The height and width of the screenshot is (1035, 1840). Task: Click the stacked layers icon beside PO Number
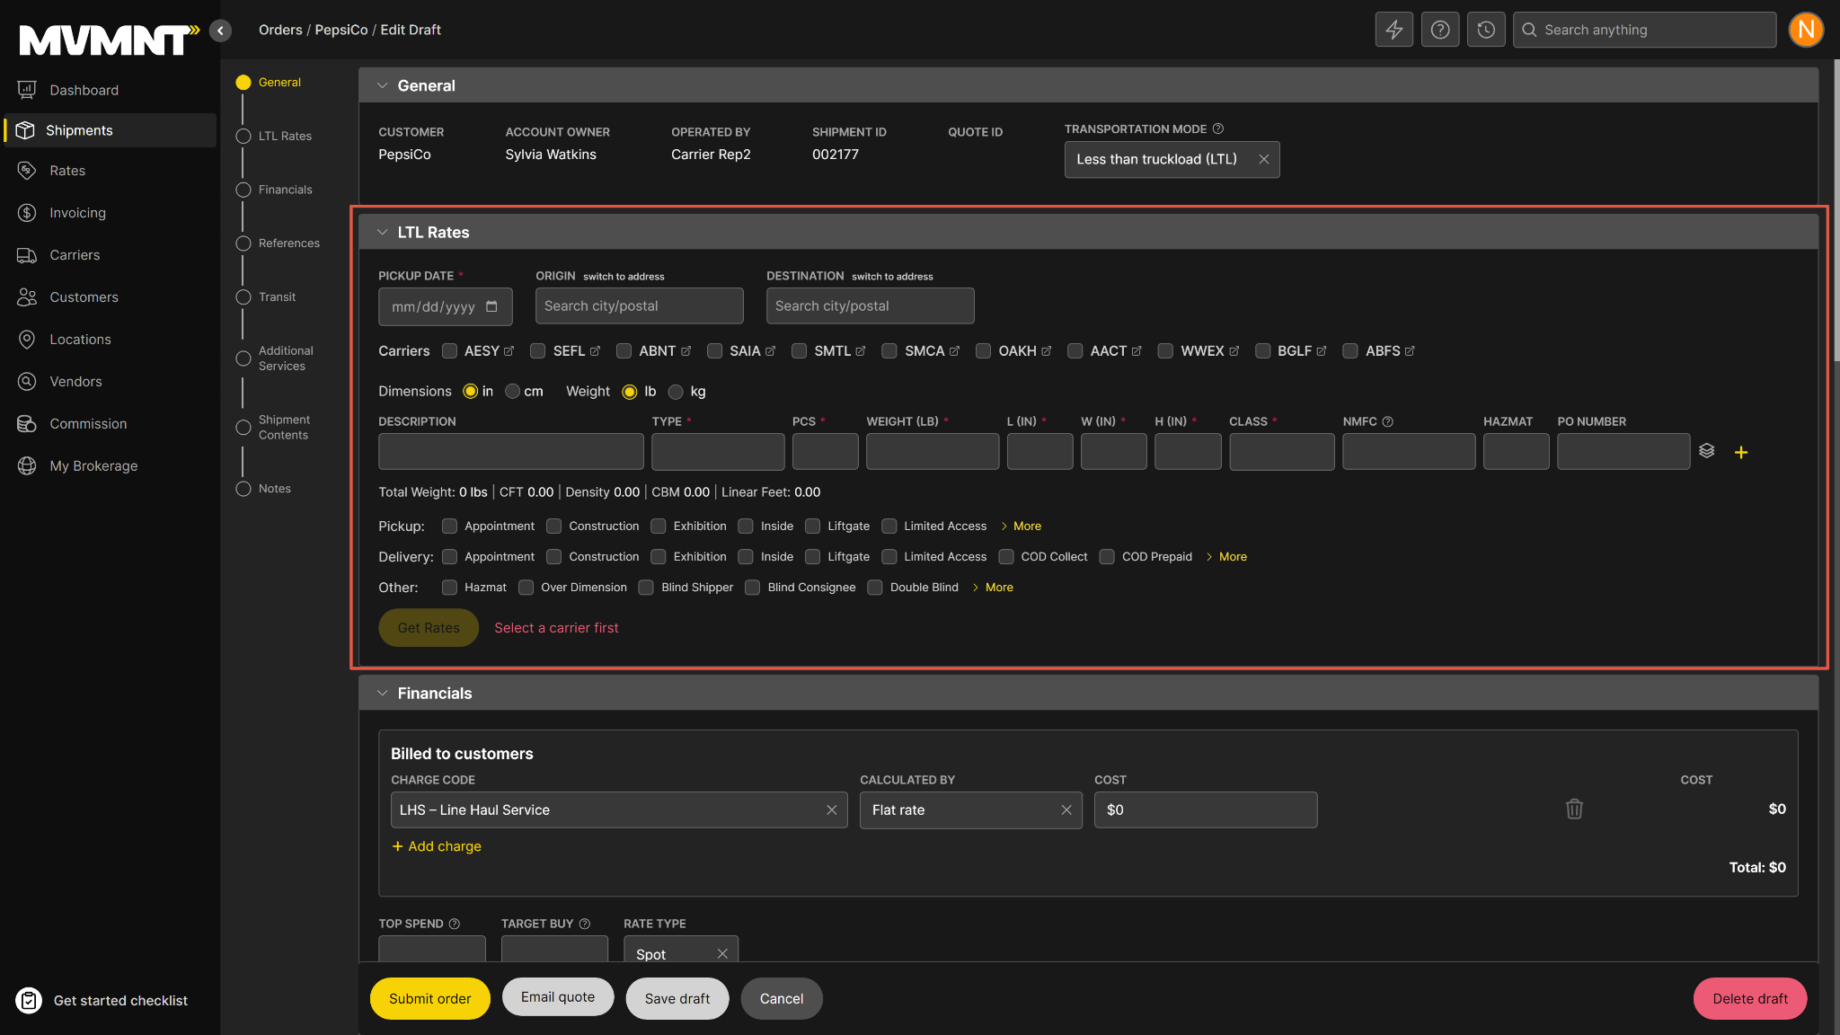tap(1706, 451)
